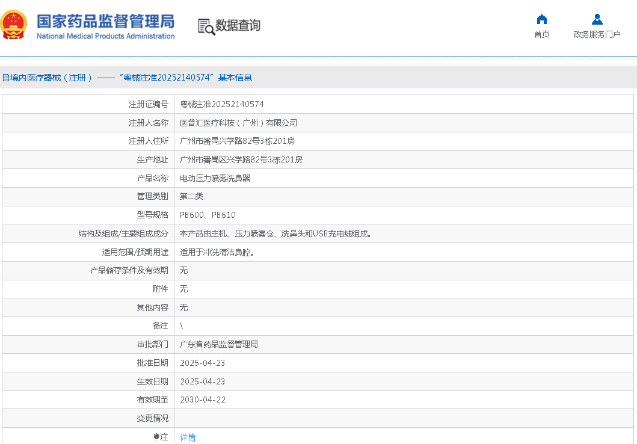Click management category 第二类

(x=191, y=196)
